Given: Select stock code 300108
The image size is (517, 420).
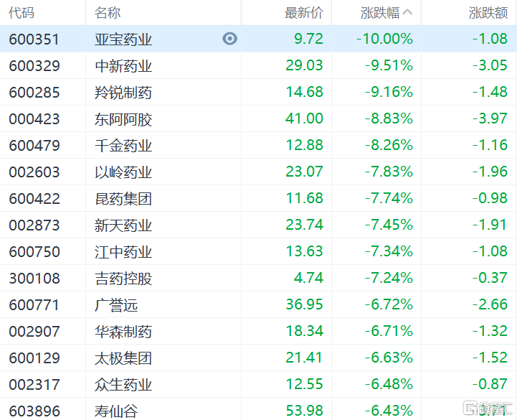Looking at the screenshot, I should click(34, 279).
